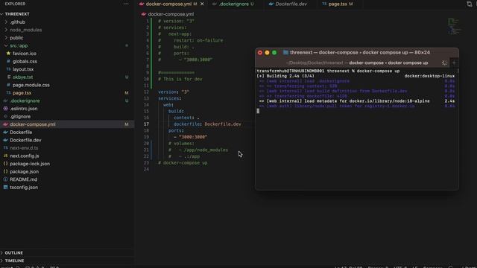Screen dimensions: 477x268
Task: Maximize the terminal with green button
Action: (274, 53)
